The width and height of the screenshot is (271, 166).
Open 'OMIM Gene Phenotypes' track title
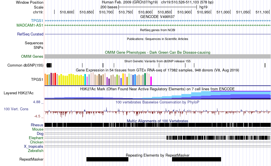tap(157, 52)
